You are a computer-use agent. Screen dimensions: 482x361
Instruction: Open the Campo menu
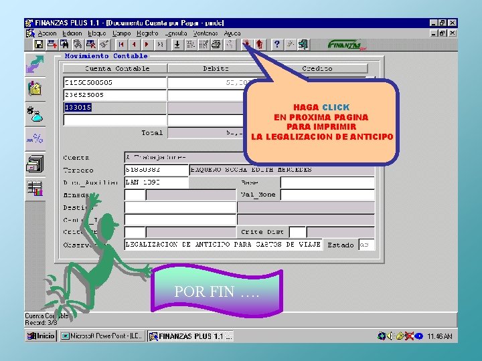pyautogui.click(x=121, y=33)
